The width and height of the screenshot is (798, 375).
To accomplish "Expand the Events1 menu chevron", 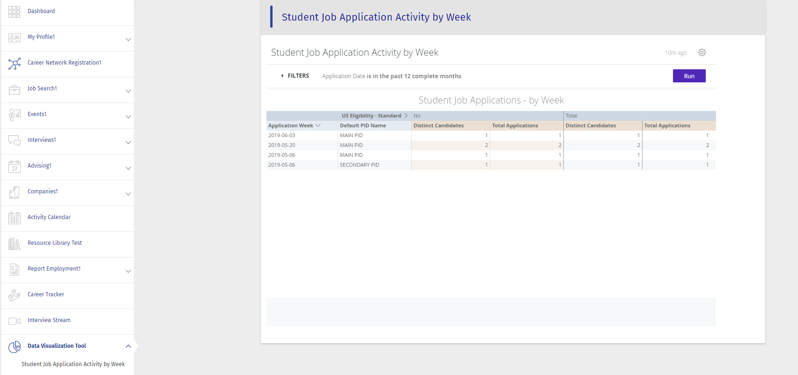I will (128, 117).
